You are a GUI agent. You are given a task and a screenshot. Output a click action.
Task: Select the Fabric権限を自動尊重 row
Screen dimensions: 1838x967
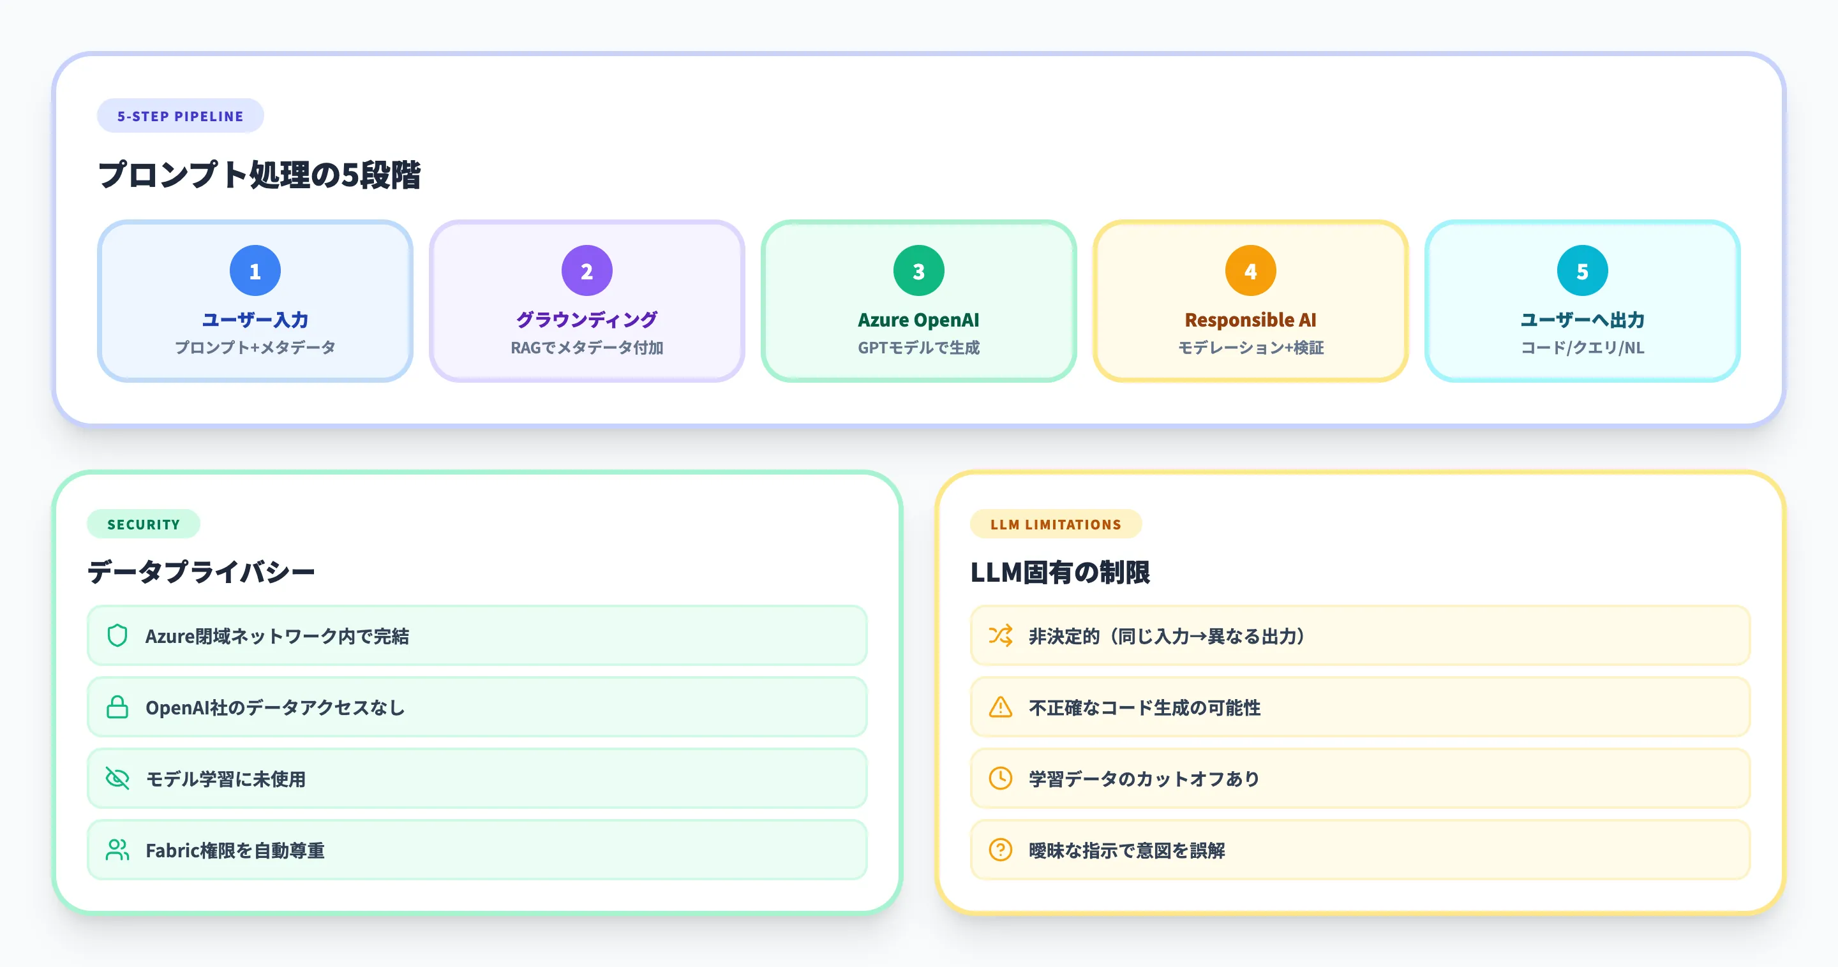tap(476, 850)
